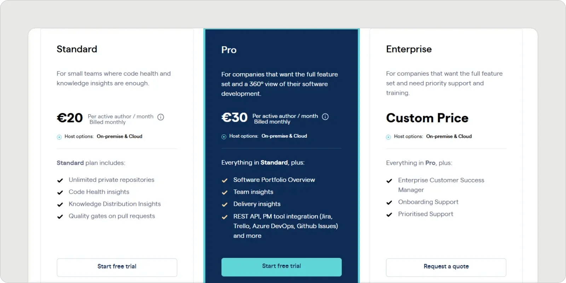Click the checkmark next to Onboarding Support

[x=389, y=203]
